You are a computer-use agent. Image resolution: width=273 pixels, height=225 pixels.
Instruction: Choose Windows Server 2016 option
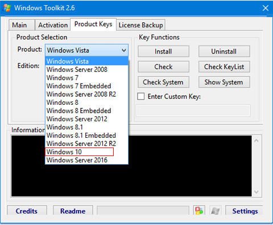pyautogui.click(x=87, y=160)
